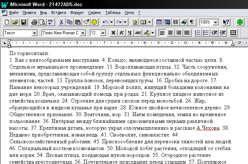Open the Окно menu
Viewport: 248px width, 164px height.
click(130, 13)
